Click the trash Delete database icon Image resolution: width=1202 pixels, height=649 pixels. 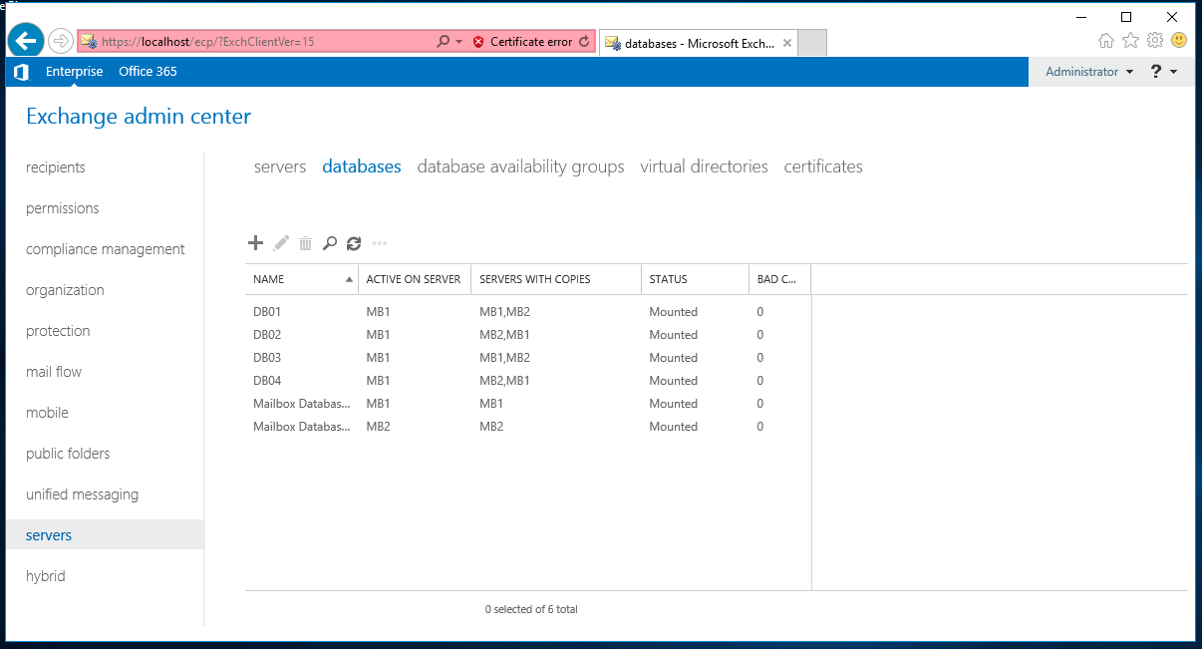coord(306,243)
